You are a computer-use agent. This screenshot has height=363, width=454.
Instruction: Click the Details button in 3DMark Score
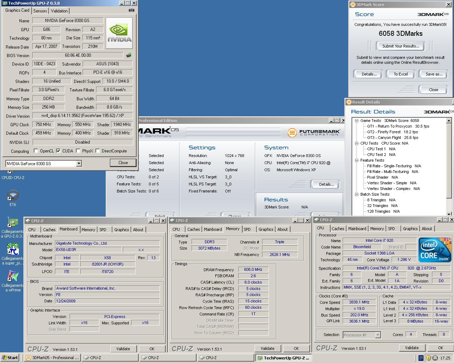(369, 74)
